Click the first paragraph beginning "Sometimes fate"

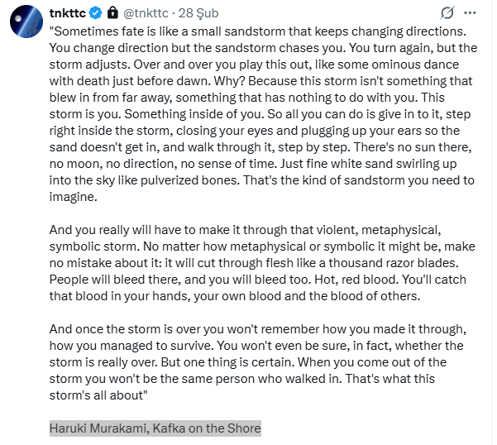[x=248, y=113]
